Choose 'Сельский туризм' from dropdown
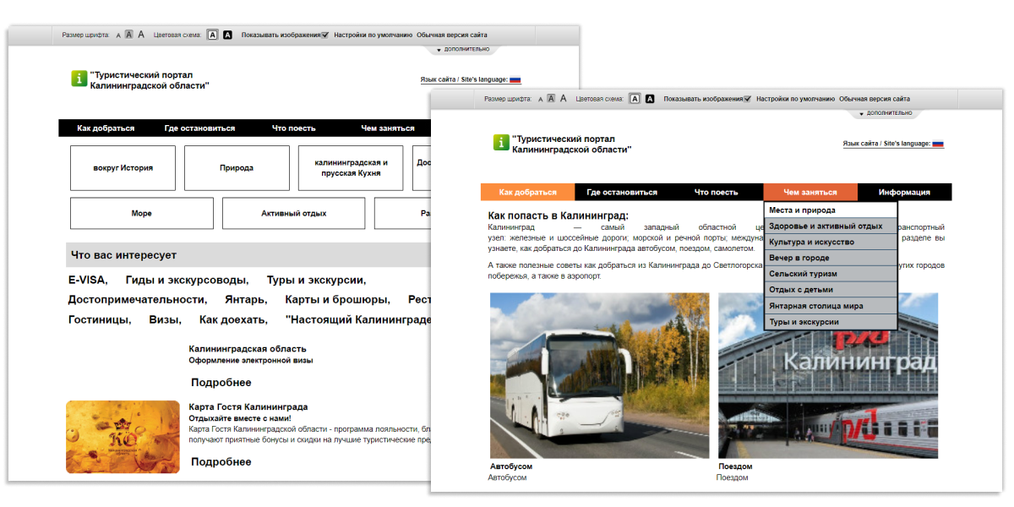 (x=831, y=274)
